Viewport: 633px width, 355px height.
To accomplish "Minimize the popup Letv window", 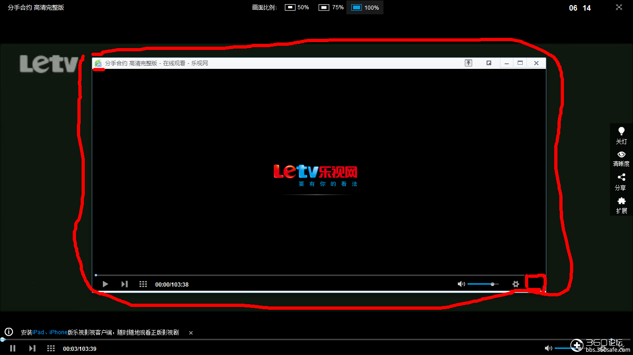I will (x=507, y=63).
